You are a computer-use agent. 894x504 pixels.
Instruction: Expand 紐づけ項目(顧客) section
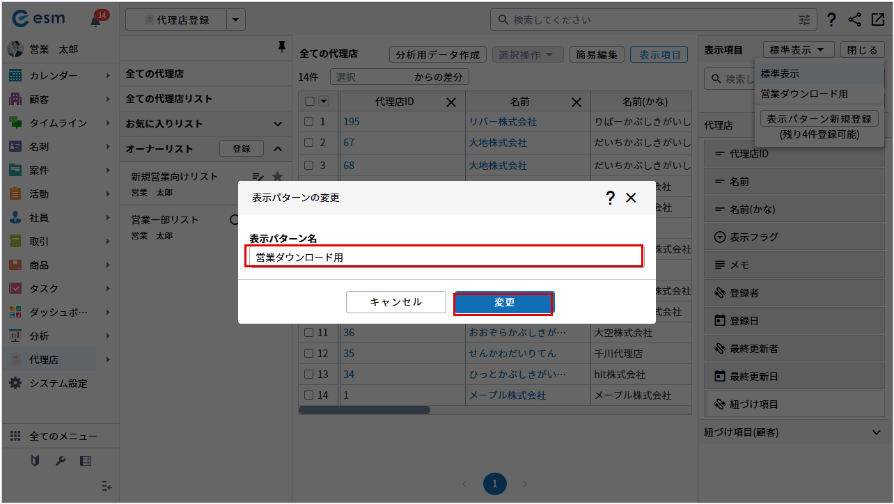point(877,432)
